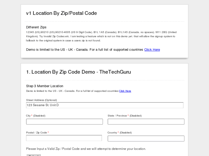This screenshot has height=156, width=209.
Task: Focus the City input box
Action: [64, 122]
